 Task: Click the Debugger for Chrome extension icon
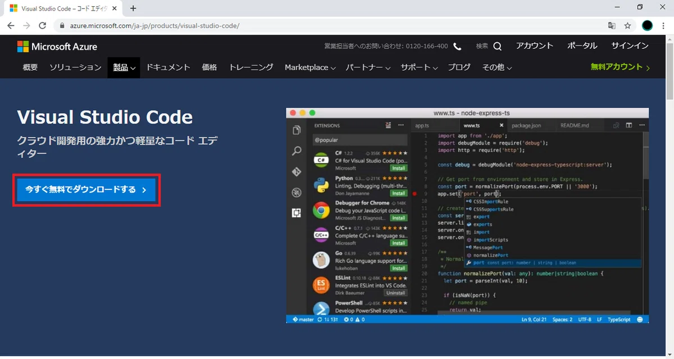tap(321, 210)
